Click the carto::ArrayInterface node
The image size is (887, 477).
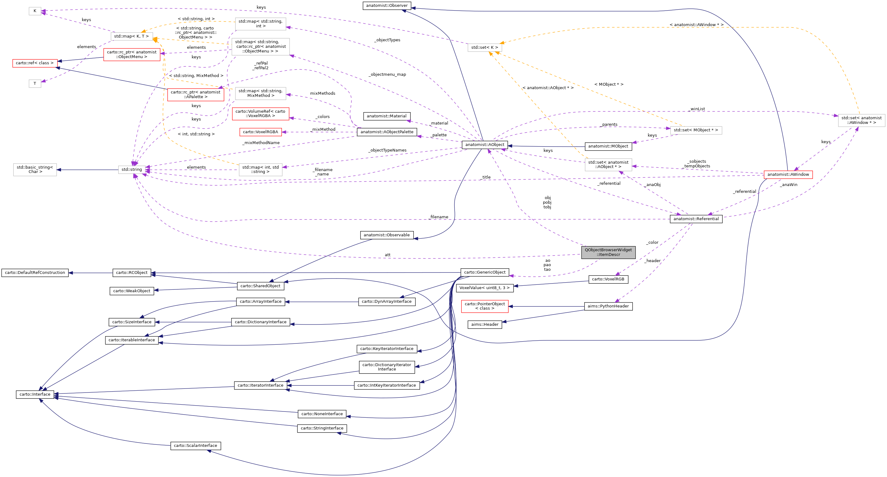click(260, 302)
